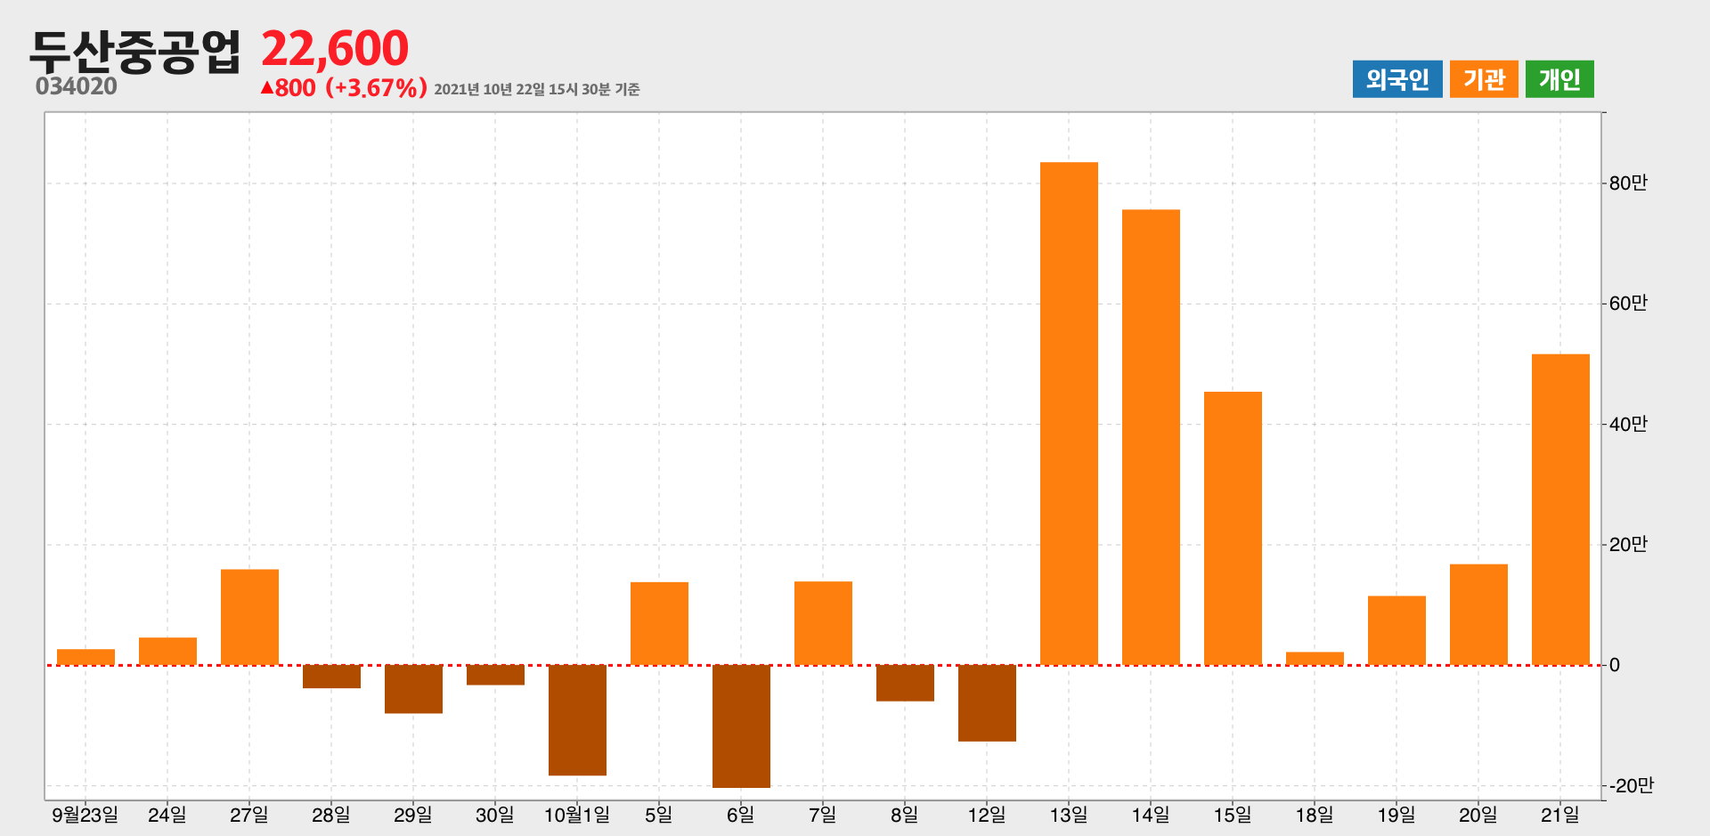1710x836 pixels.
Task: Click the 60만 y-axis label
Action: point(1628,304)
